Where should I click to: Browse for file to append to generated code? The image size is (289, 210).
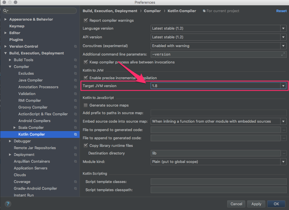pos(284,138)
